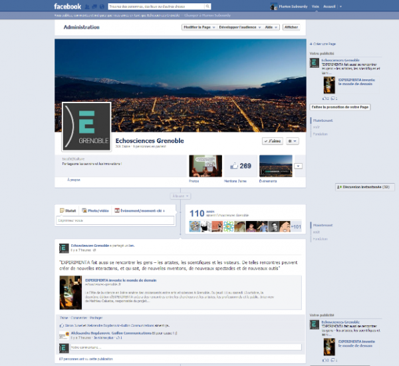Screen dimensions: 399x366
Task: Open the notifications globe icon
Action: pos(102,6)
